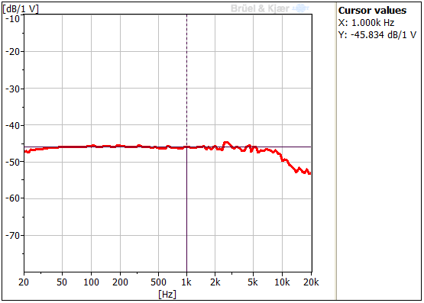Click the '20k' frequency axis label

(x=311, y=282)
